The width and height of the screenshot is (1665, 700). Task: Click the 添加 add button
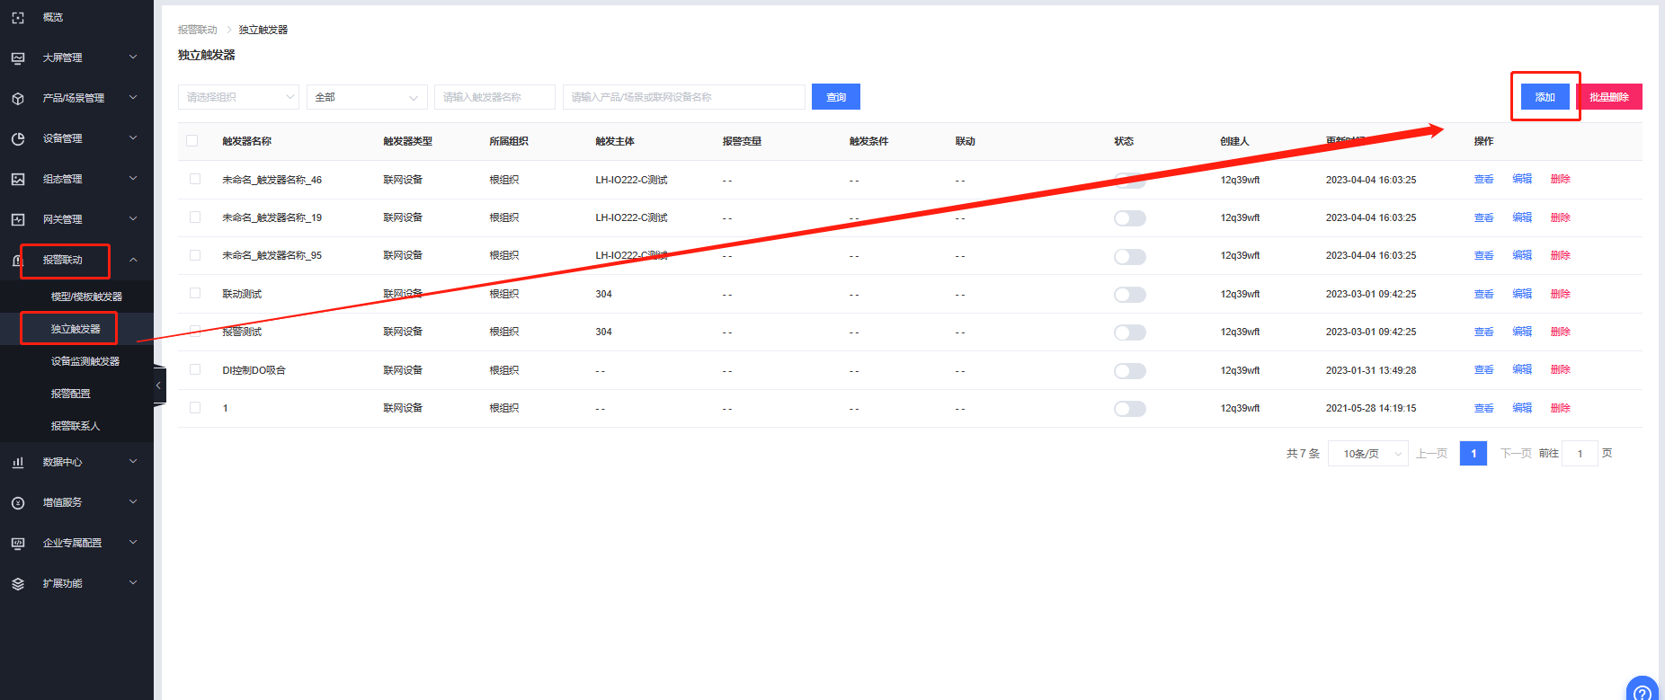click(x=1545, y=97)
